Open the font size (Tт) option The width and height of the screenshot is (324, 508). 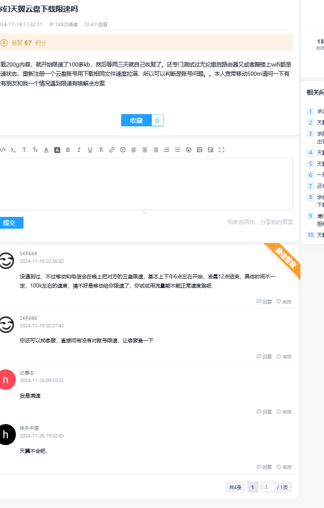click(x=35, y=150)
